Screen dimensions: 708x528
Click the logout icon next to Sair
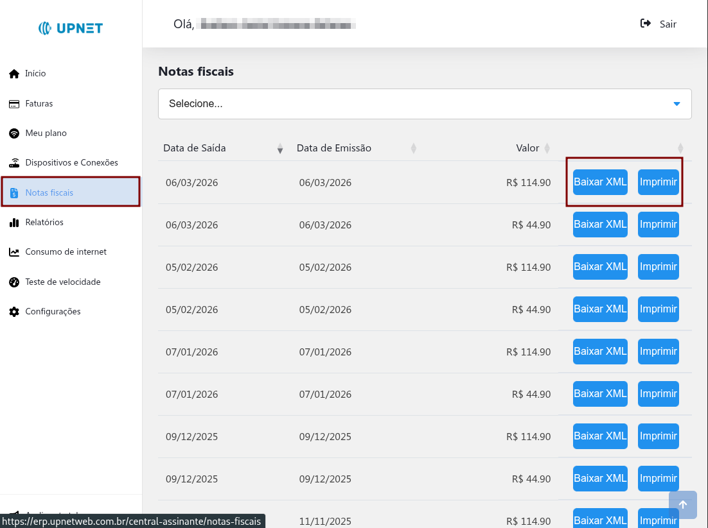pos(646,24)
